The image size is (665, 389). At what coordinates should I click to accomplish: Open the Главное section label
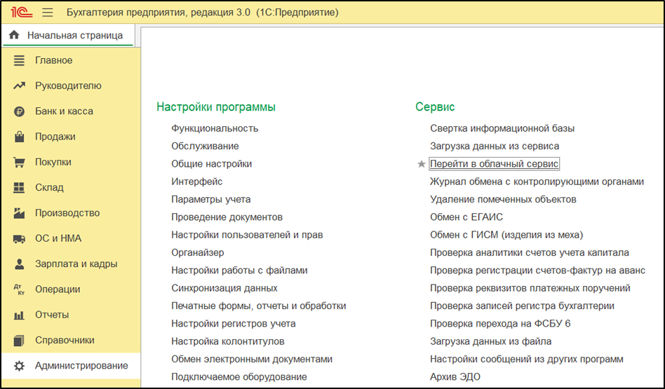pyautogui.click(x=54, y=60)
